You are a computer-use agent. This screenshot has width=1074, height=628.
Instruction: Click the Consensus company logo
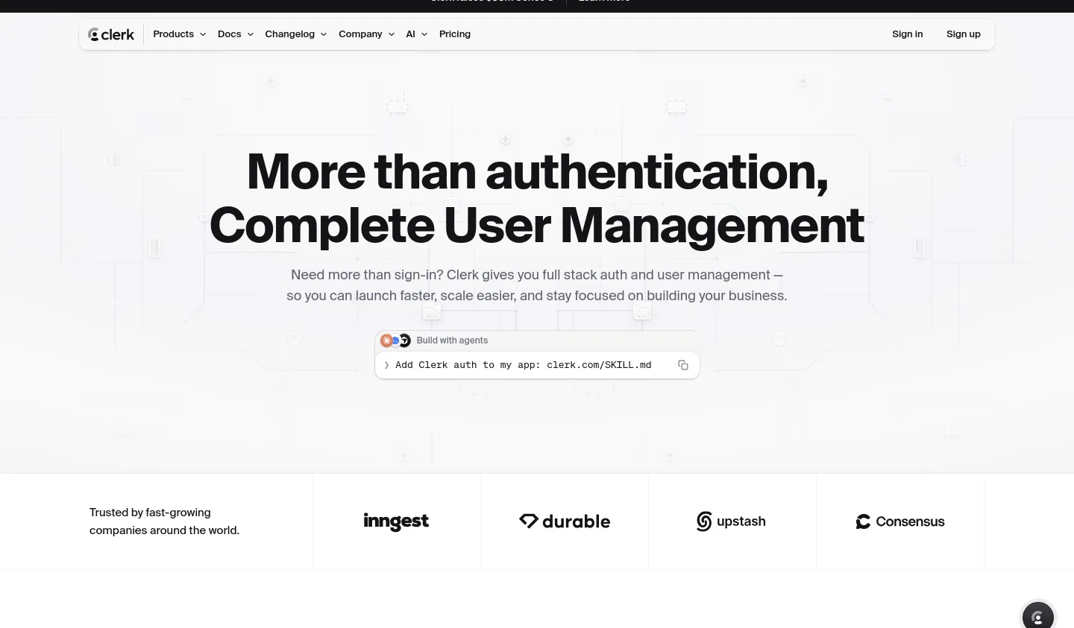pos(900,521)
